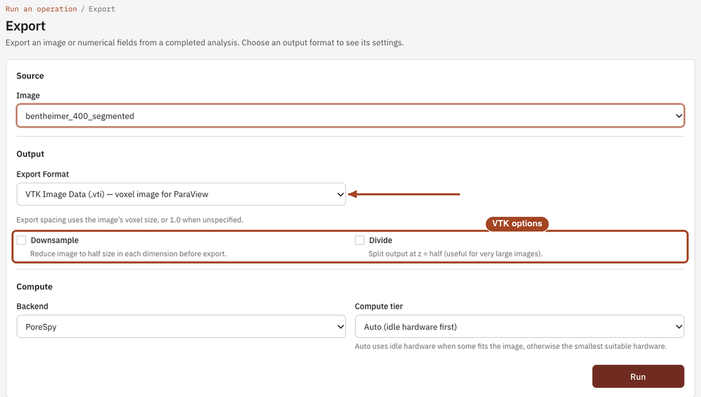Image resolution: width=701 pixels, height=397 pixels.
Task: Expand the Compute tier dropdown
Action: (x=519, y=326)
